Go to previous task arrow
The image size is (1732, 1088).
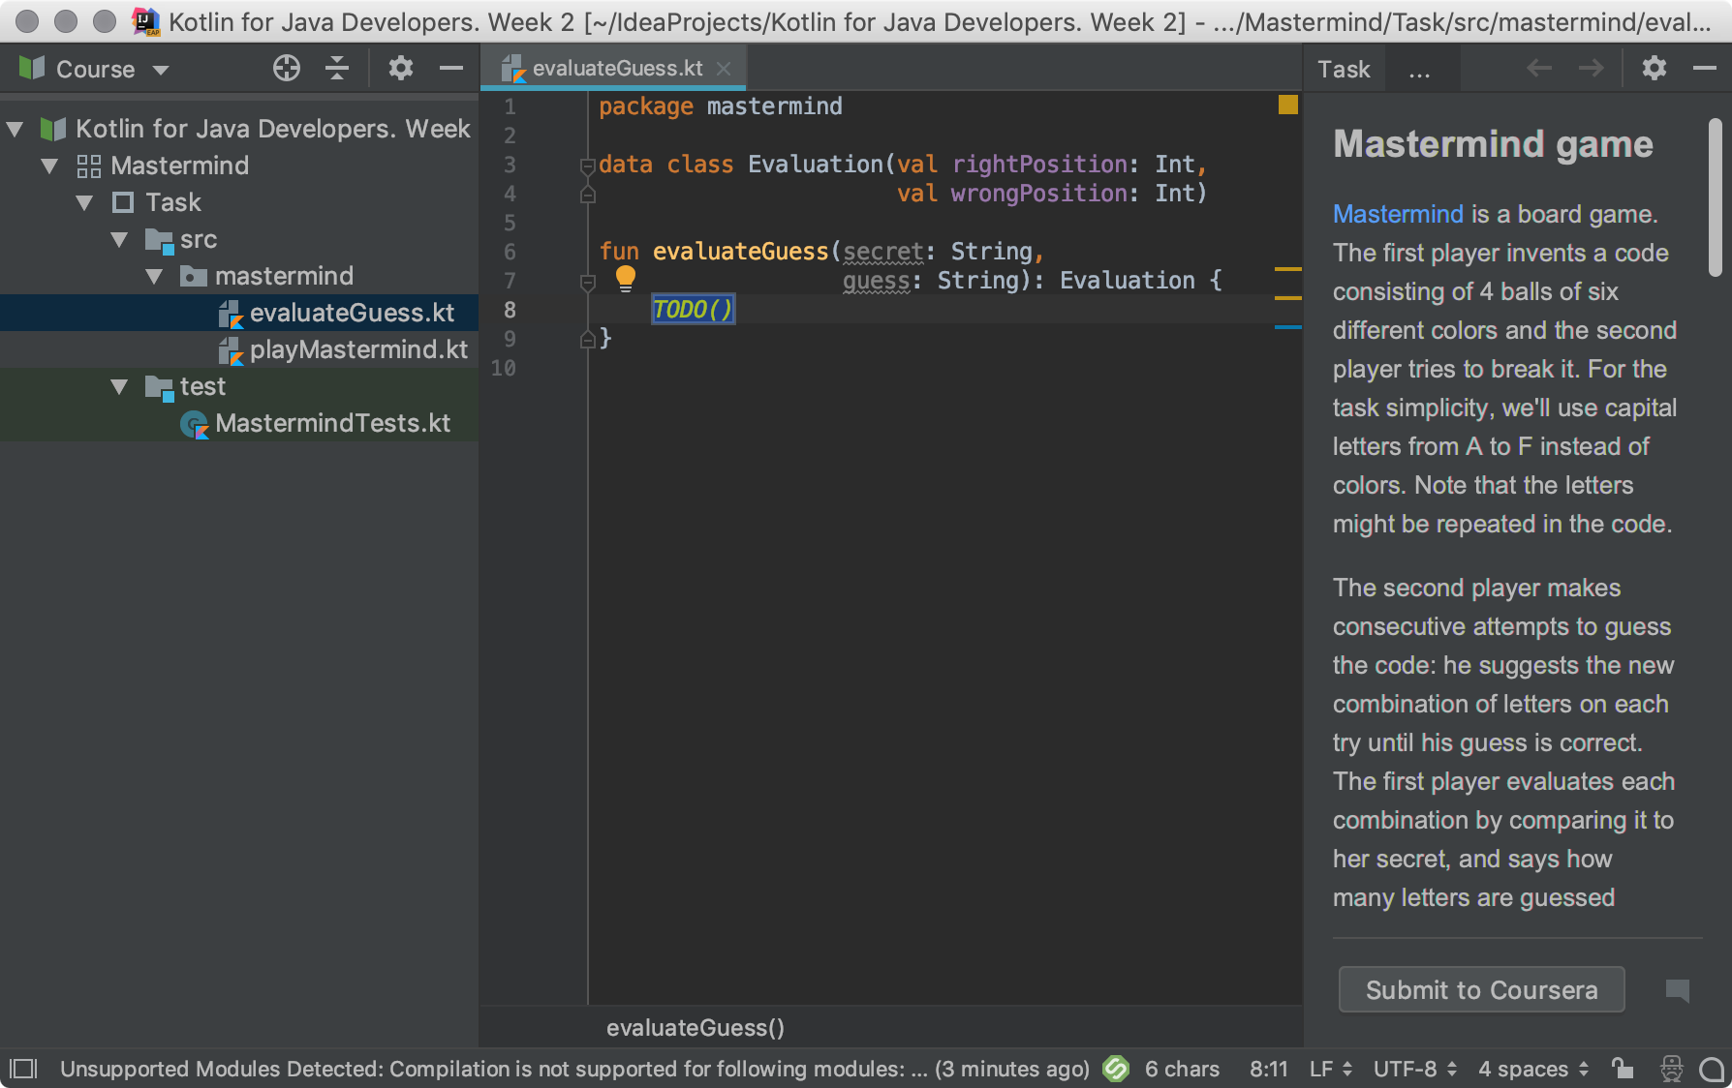click(x=1538, y=68)
